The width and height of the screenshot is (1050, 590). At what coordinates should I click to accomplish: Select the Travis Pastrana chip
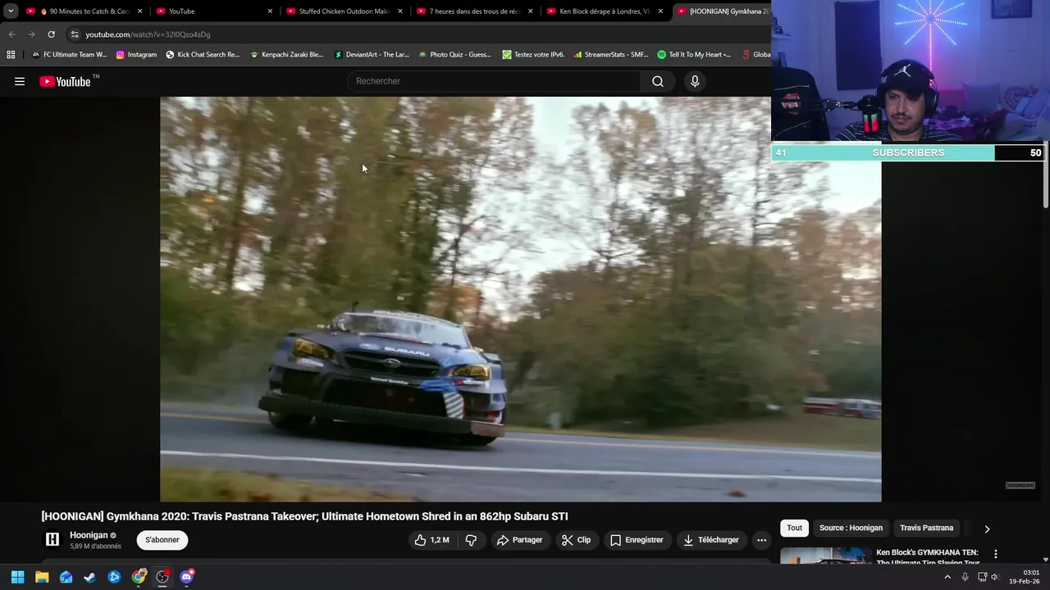(x=926, y=528)
